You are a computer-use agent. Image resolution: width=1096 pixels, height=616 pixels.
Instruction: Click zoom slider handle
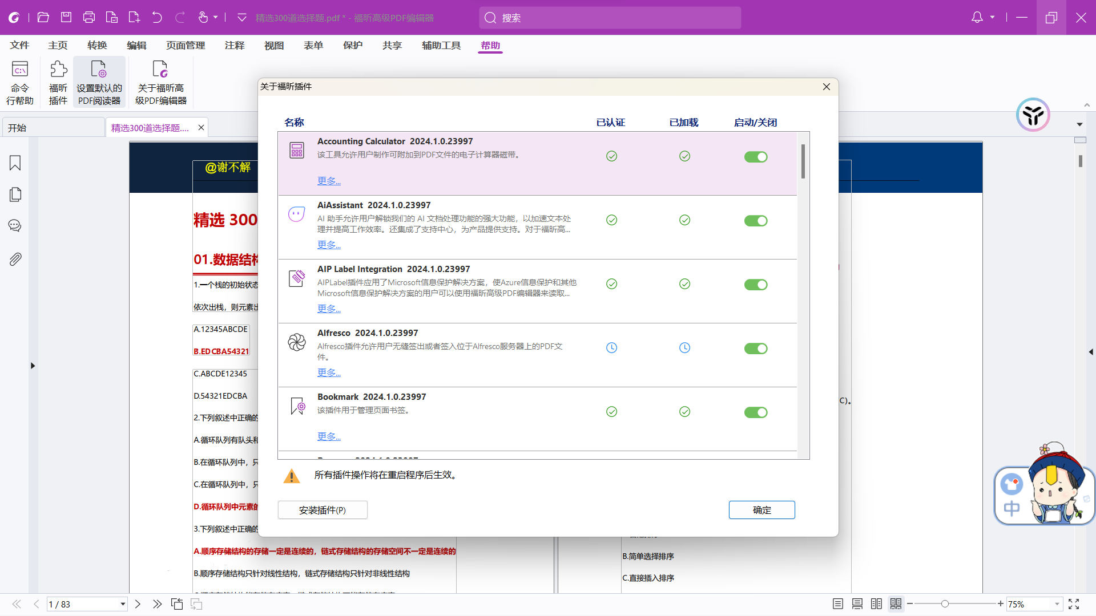(x=945, y=603)
